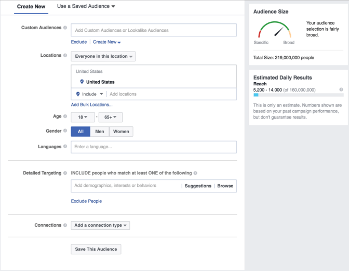Screen dimensions: 349x271
Task: Click Browse in detailed targeting box
Action: coord(225,186)
